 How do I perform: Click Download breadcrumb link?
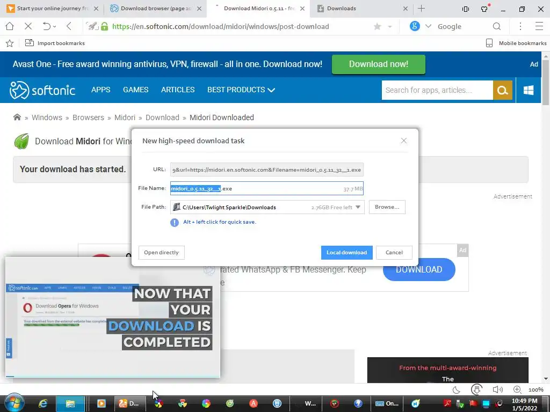(162, 117)
